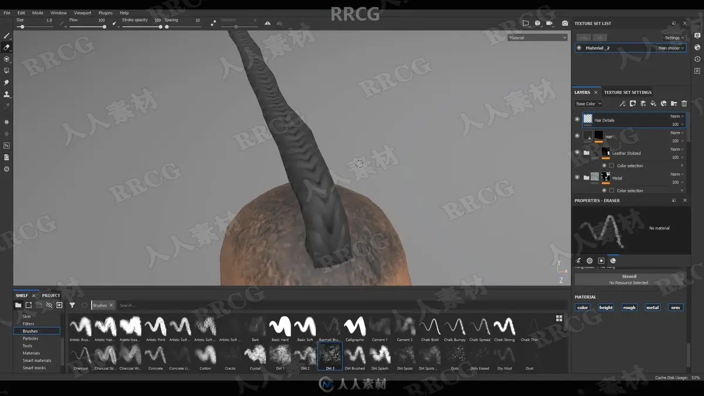This screenshot has height=396, width=704.
Task: Hide the Leather Stylized folder
Action: point(577,153)
